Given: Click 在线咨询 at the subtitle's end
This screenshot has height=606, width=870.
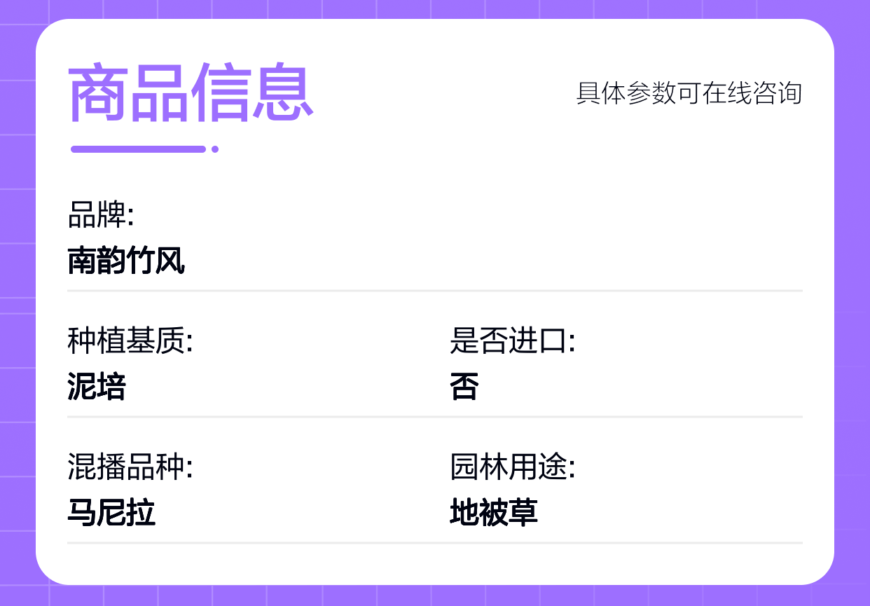Looking at the screenshot, I should coord(752,93).
